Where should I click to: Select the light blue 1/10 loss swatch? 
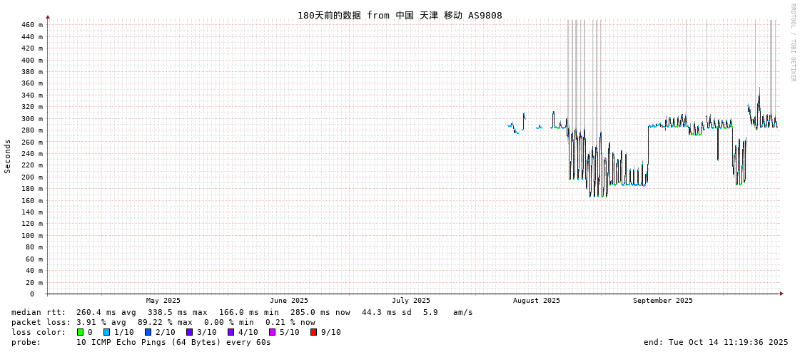106,332
